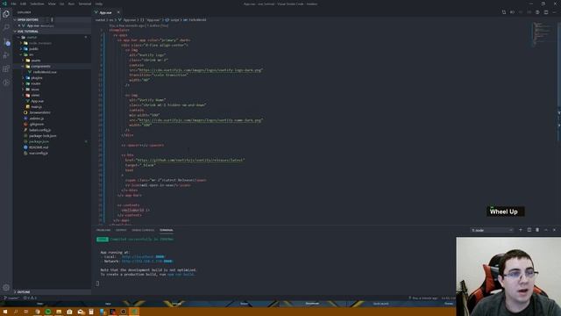Open the Help menu
The width and height of the screenshot is (561, 316).
(99, 4)
